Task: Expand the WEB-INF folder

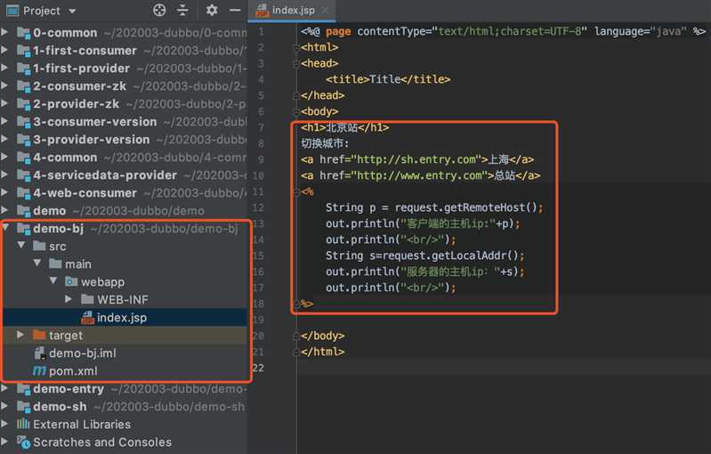Action: [x=69, y=300]
